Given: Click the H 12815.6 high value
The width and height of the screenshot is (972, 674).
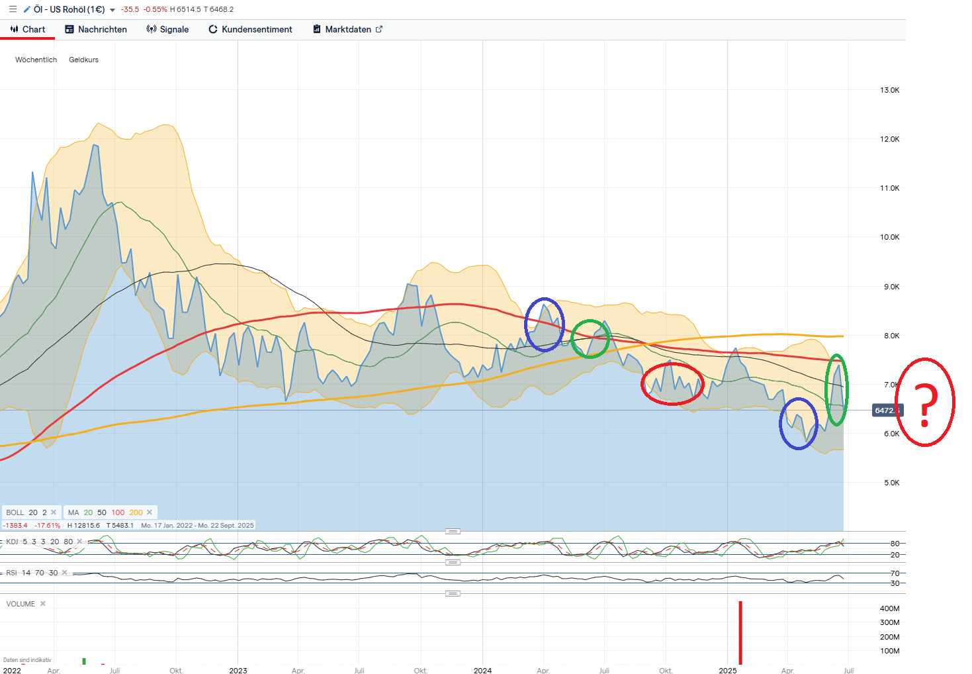Looking at the screenshot, I should pyautogui.click(x=83, y=526).
